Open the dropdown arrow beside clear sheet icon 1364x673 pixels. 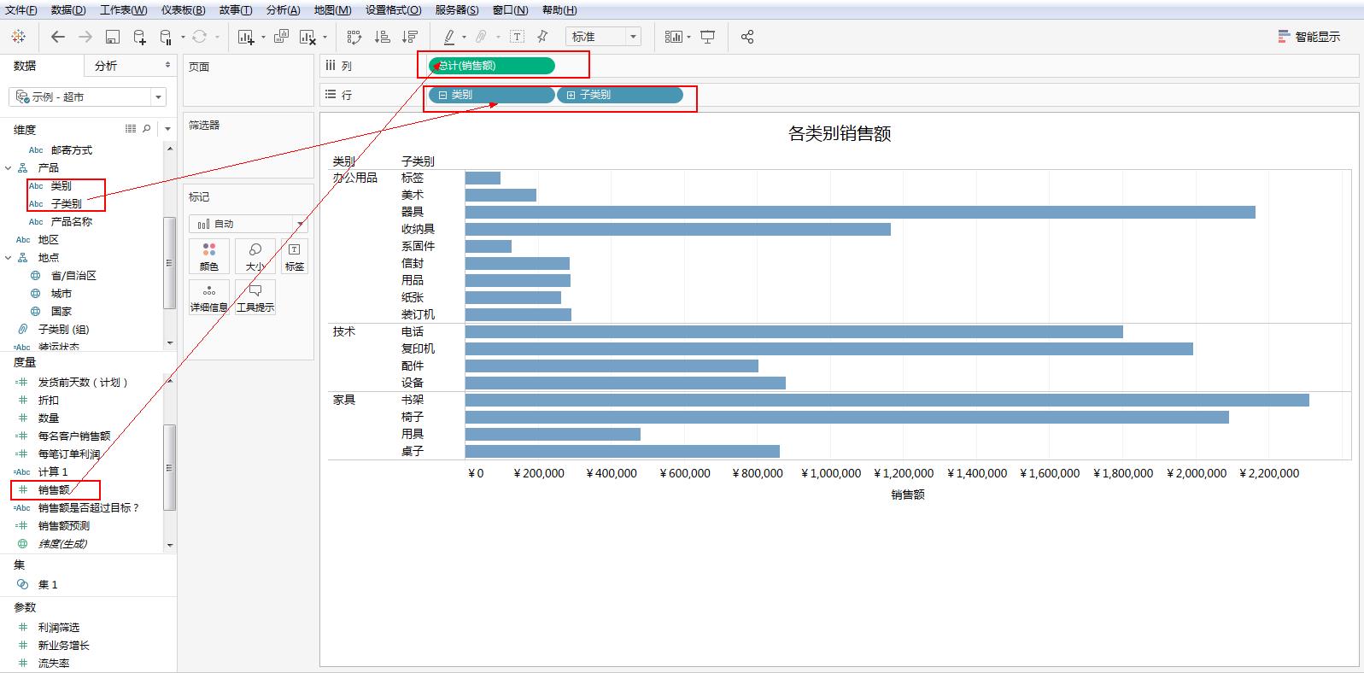click(325, 37)
